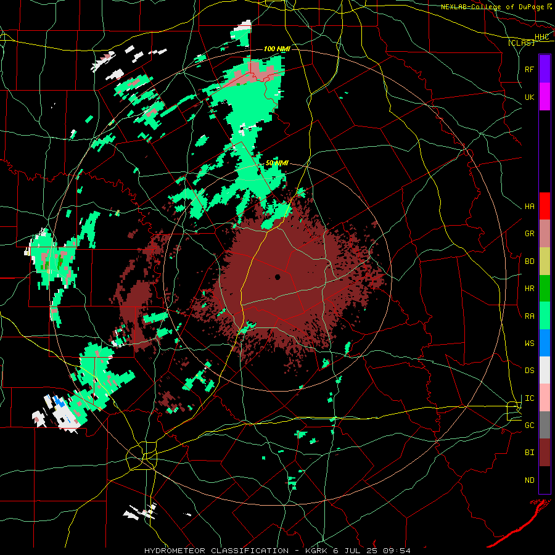Select the GR graupel color swatch
The height and width of the screenshot is (555, 555).
pyautogui.click(x=545, y=234)
